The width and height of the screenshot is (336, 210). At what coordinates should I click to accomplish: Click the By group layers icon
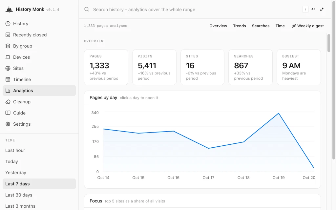[8, 46]
